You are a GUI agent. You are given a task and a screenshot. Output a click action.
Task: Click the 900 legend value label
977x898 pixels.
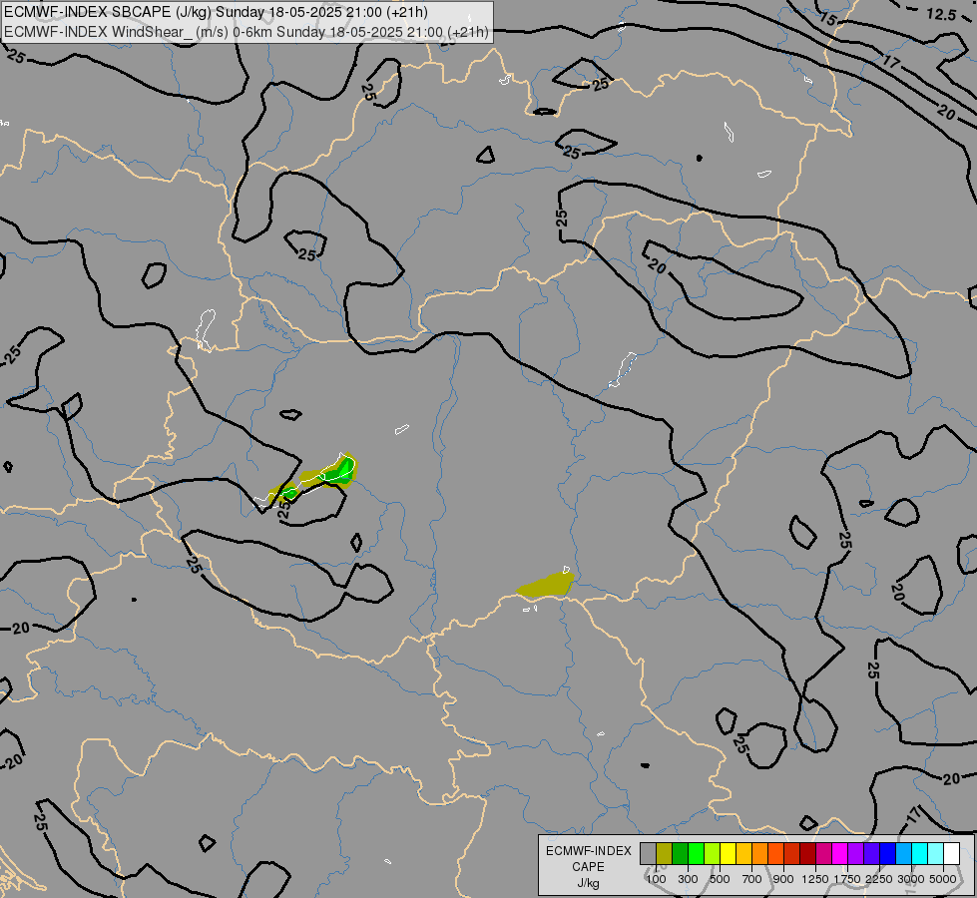pyautogui.click(x=783, y=879)
